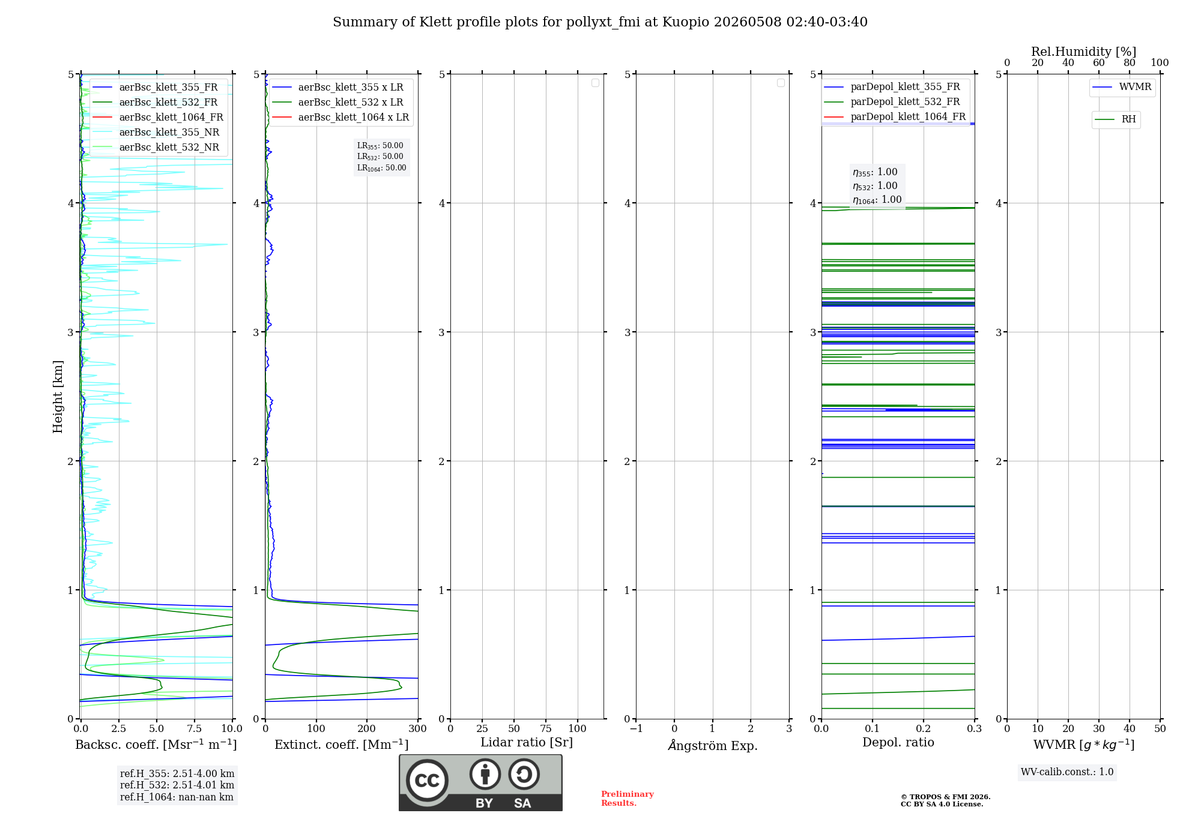Viewport: 1201px width, 816px height.
Task: Click the empty legend box in Ångström panel
Action: pos(781,83)
